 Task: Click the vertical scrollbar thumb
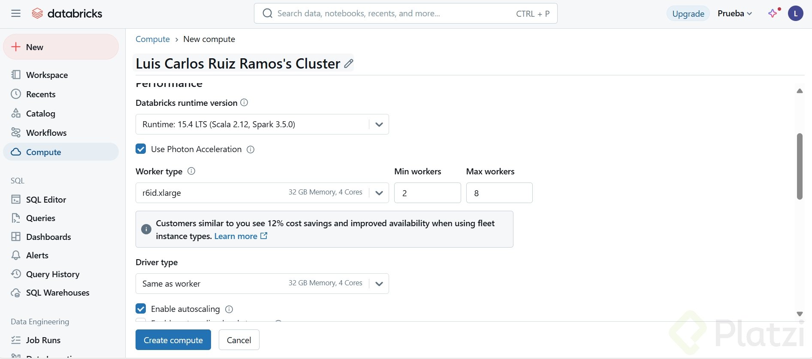pos(800,166)
